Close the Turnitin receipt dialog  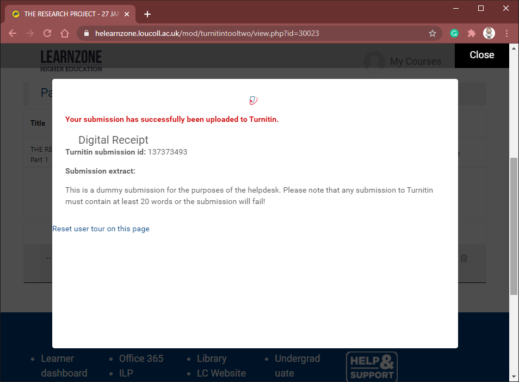(x=481, y=56)
